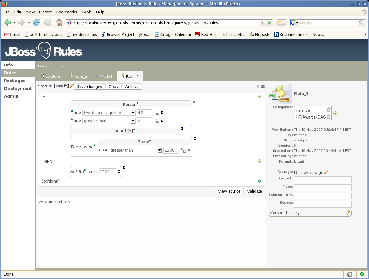Refresh Version history with the arrows icon
The height and width of the screenshot is (279, 369).
click(x=347, y=213)
